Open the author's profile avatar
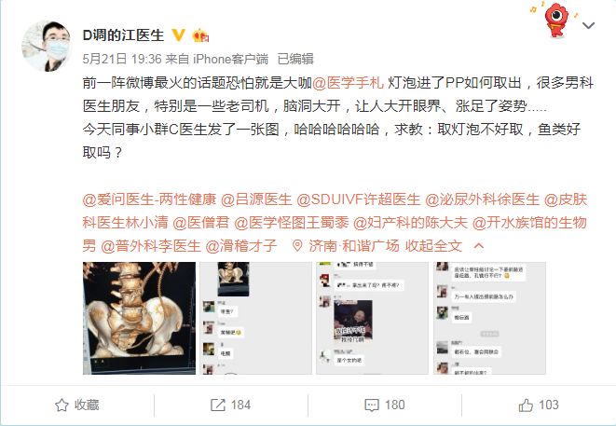The height and width of the screenshot is (426, 616). point(47,47)
